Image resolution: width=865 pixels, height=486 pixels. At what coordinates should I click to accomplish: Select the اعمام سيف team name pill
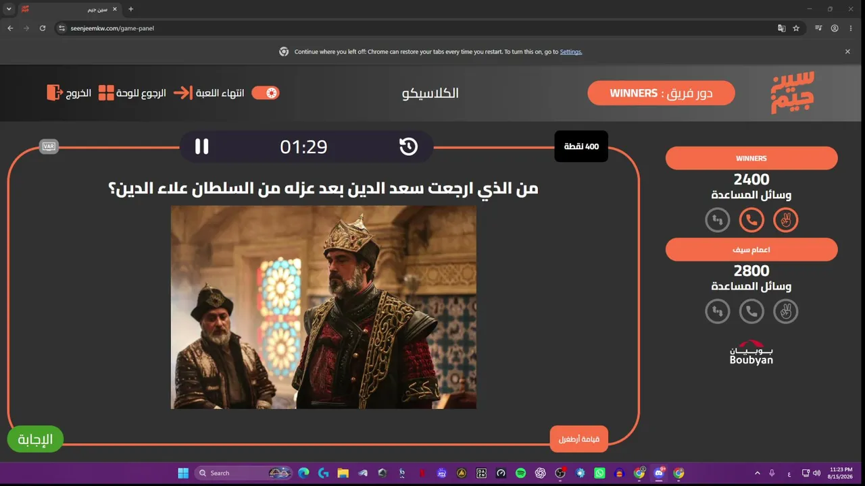[751, 250]
